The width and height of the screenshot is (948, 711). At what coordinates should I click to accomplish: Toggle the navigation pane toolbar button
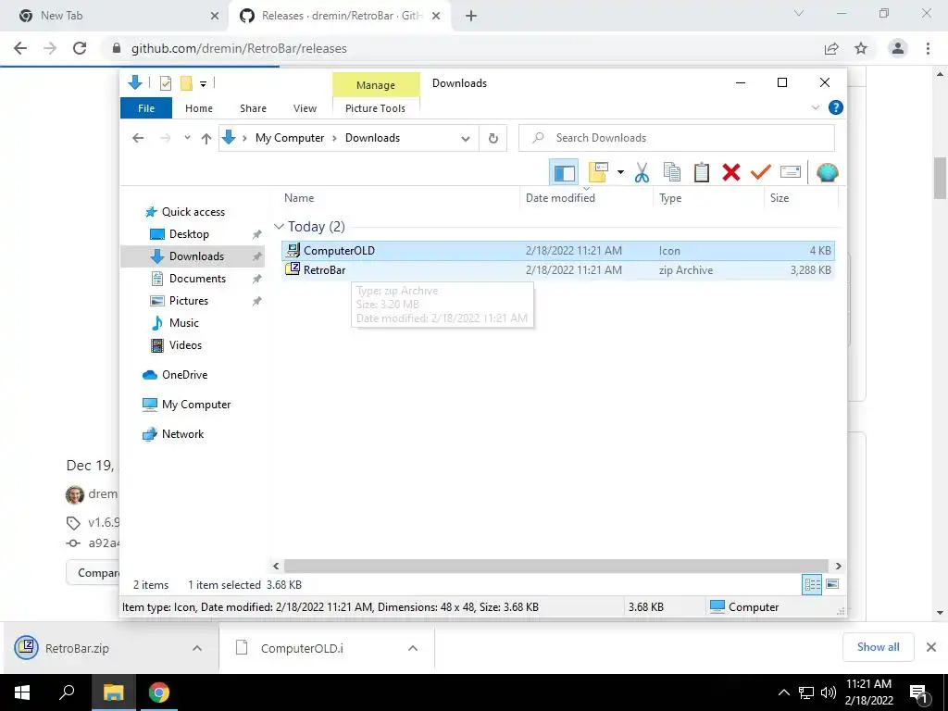pos(564,173)
